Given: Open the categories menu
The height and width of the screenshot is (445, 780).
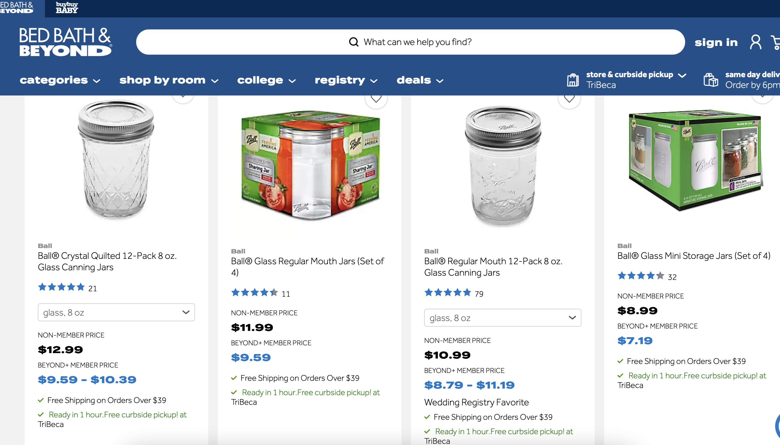Looking at the screenshot, I should pos(60,80).
